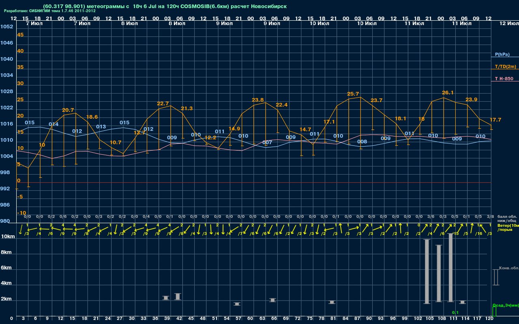Click the 22.7 temperature peak label
519x324 pixels.
point(163,104)
